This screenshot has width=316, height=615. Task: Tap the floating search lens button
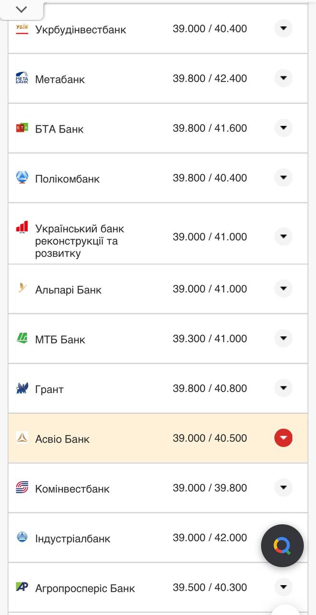(282, 546)
